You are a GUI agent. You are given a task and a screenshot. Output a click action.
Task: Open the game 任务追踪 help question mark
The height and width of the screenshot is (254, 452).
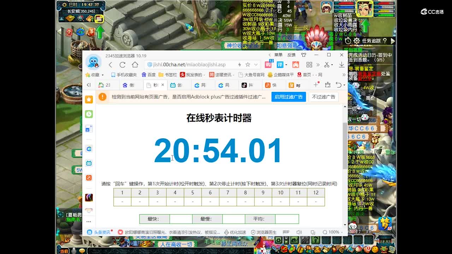(385, 41)
